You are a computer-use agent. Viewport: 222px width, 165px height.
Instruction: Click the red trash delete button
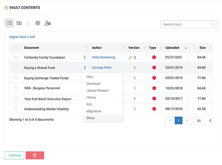(x=35, y=155)
